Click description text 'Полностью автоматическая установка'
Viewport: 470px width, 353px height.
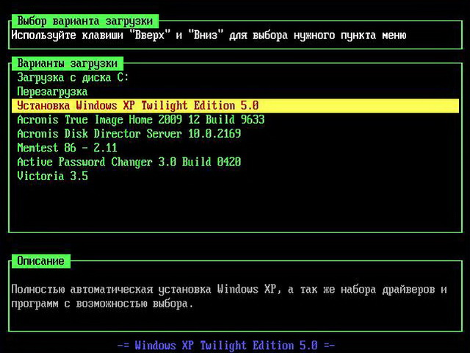[111, 289]
